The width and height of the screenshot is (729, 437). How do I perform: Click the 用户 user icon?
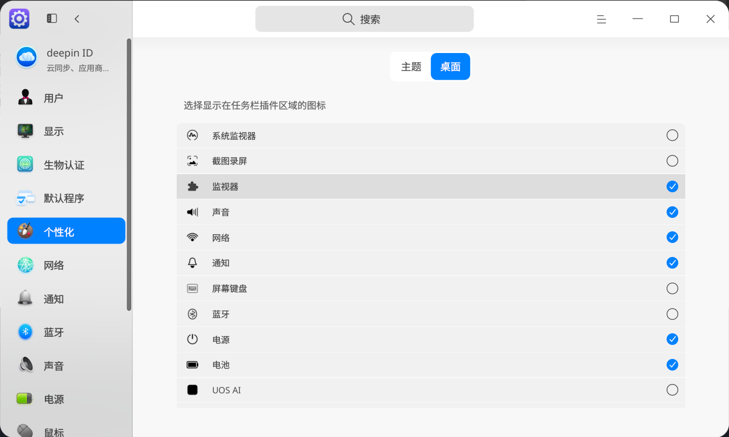(25, 97)
